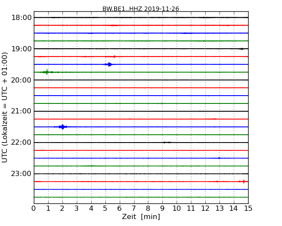Click x-axis tick label 6
The image size is (282, 226).
tap(119, 209)
